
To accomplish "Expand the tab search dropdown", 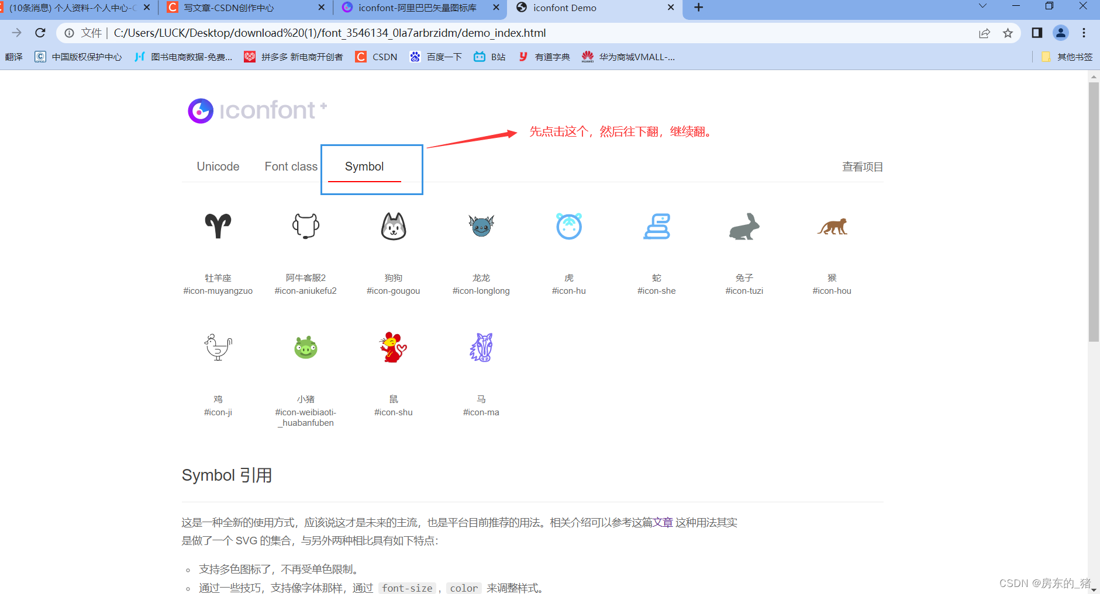I will [x=982, y=6].
